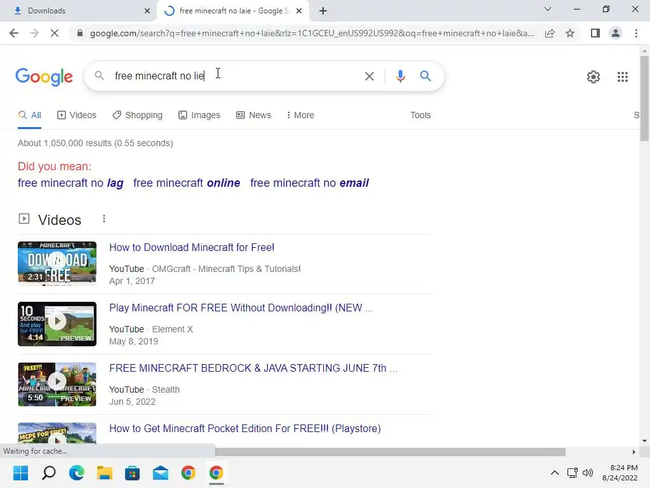Viewport: 650px width, 488px height.
Task: Switch to Shopping results tab
Action: pyautogui.click(x=137, y=116)
